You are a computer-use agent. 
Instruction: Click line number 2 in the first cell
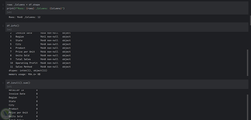point(3,8)
